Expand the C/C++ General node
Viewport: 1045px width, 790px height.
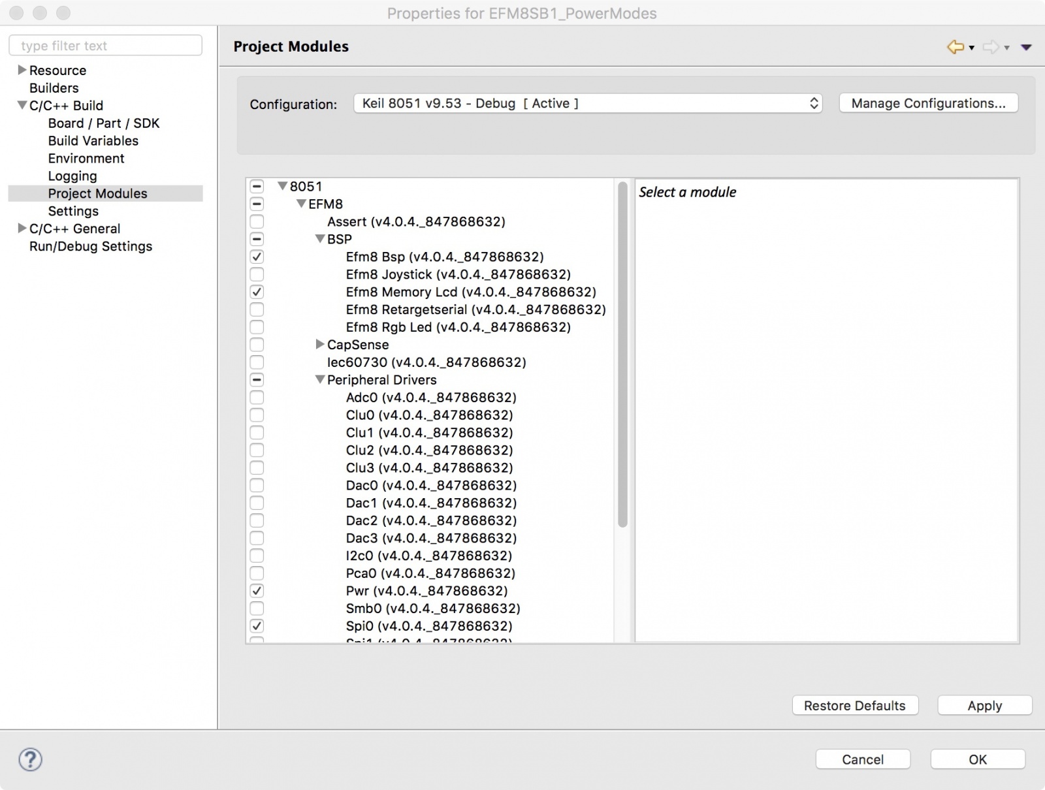(x=22, y=229)
